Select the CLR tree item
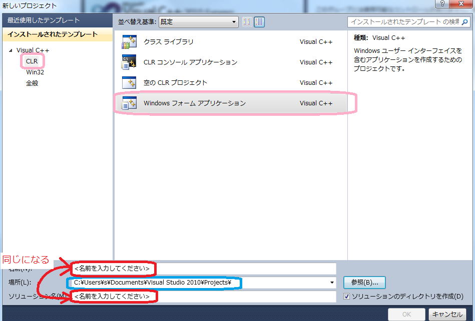Image resolution: width=475 pixels, height=321 pixels. coord(32,61)
